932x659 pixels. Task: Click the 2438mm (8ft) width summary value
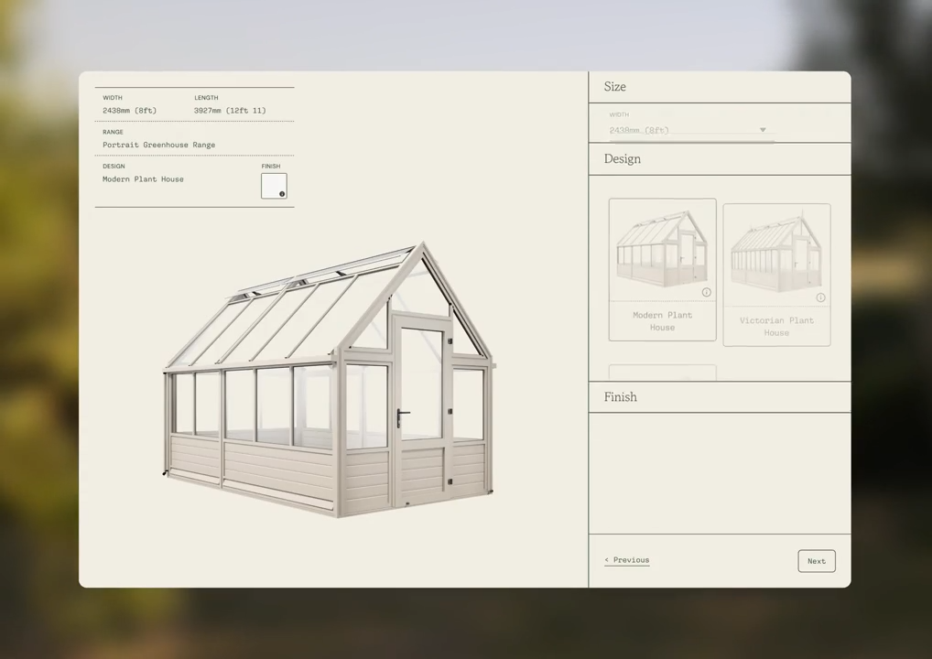[129, 111]
